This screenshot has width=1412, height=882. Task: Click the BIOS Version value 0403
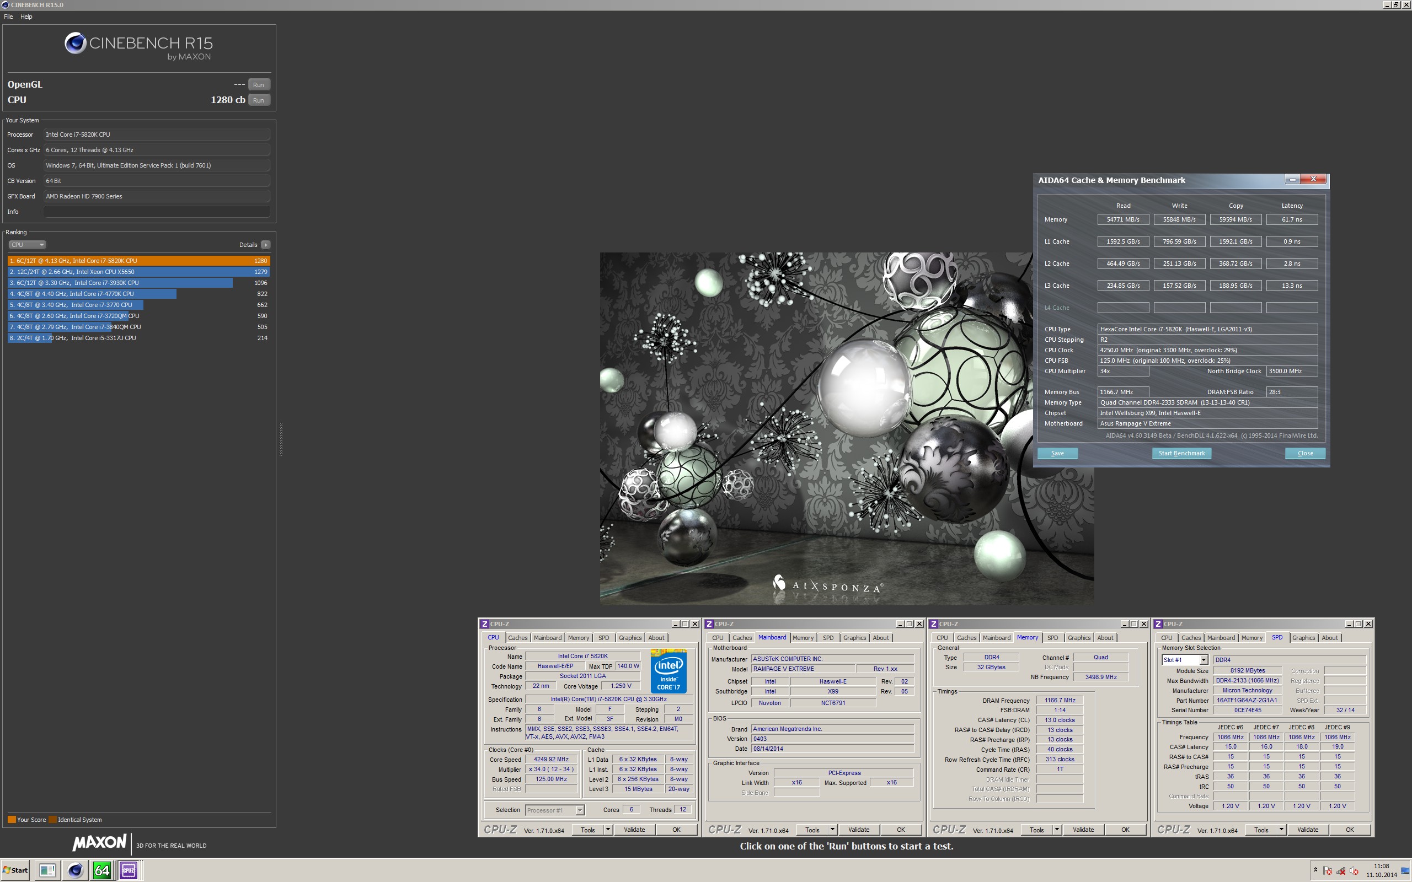point(832,739)
